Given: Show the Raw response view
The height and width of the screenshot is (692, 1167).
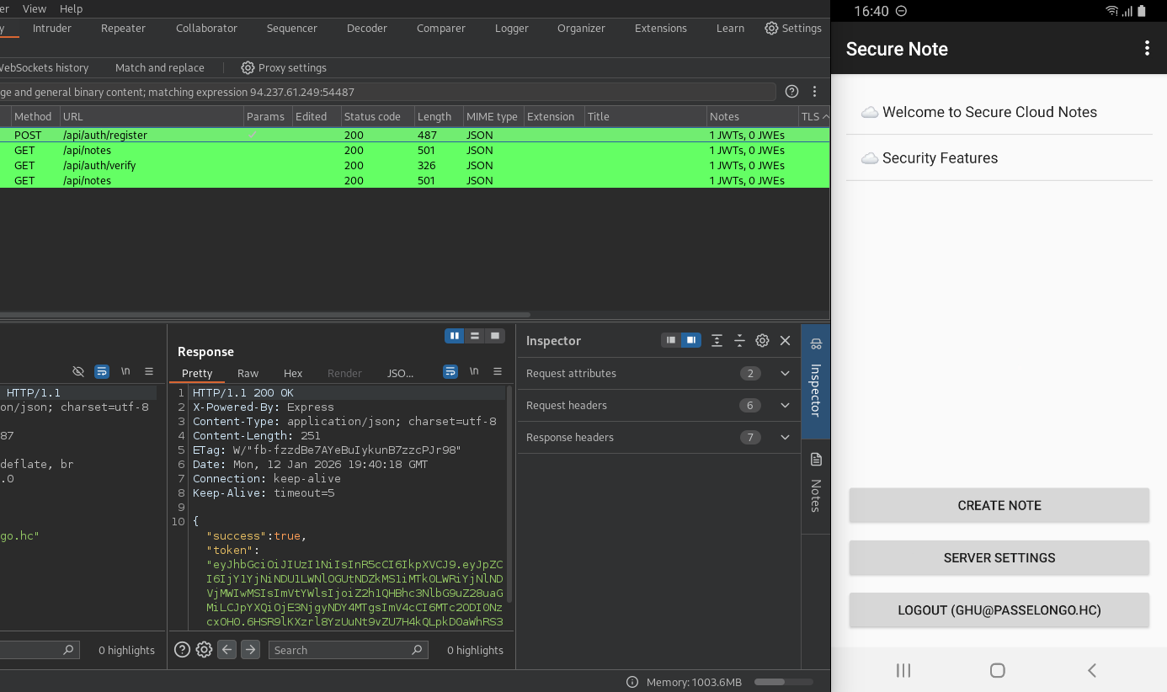Looking at the screenshot, I should click(248, 373).
